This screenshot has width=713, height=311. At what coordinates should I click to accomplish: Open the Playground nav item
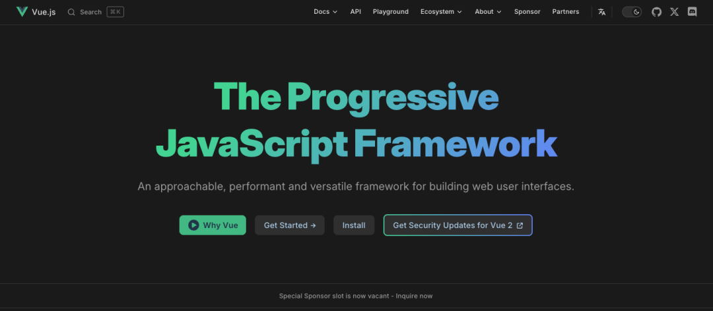point(391,12)
